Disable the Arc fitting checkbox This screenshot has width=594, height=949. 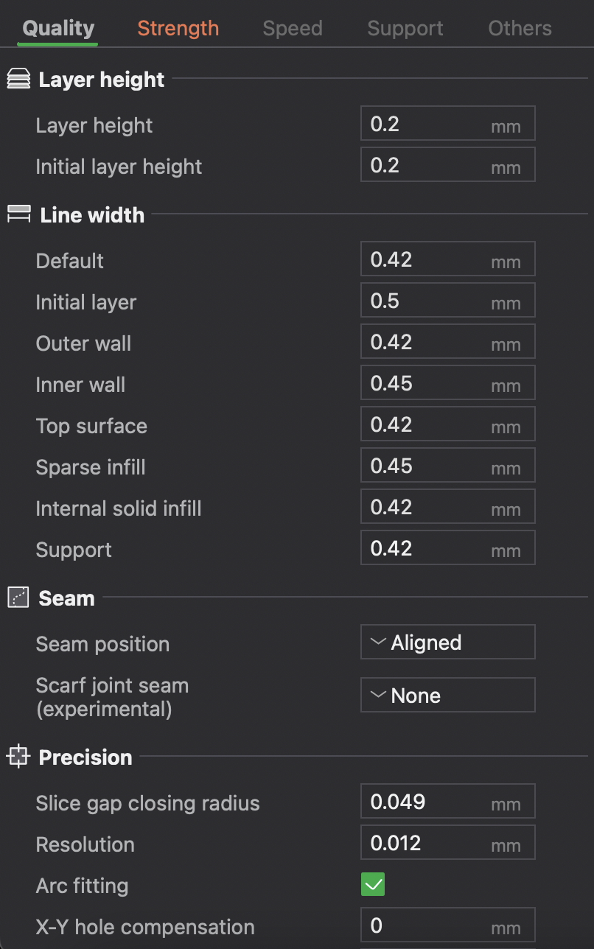point(373,884)
